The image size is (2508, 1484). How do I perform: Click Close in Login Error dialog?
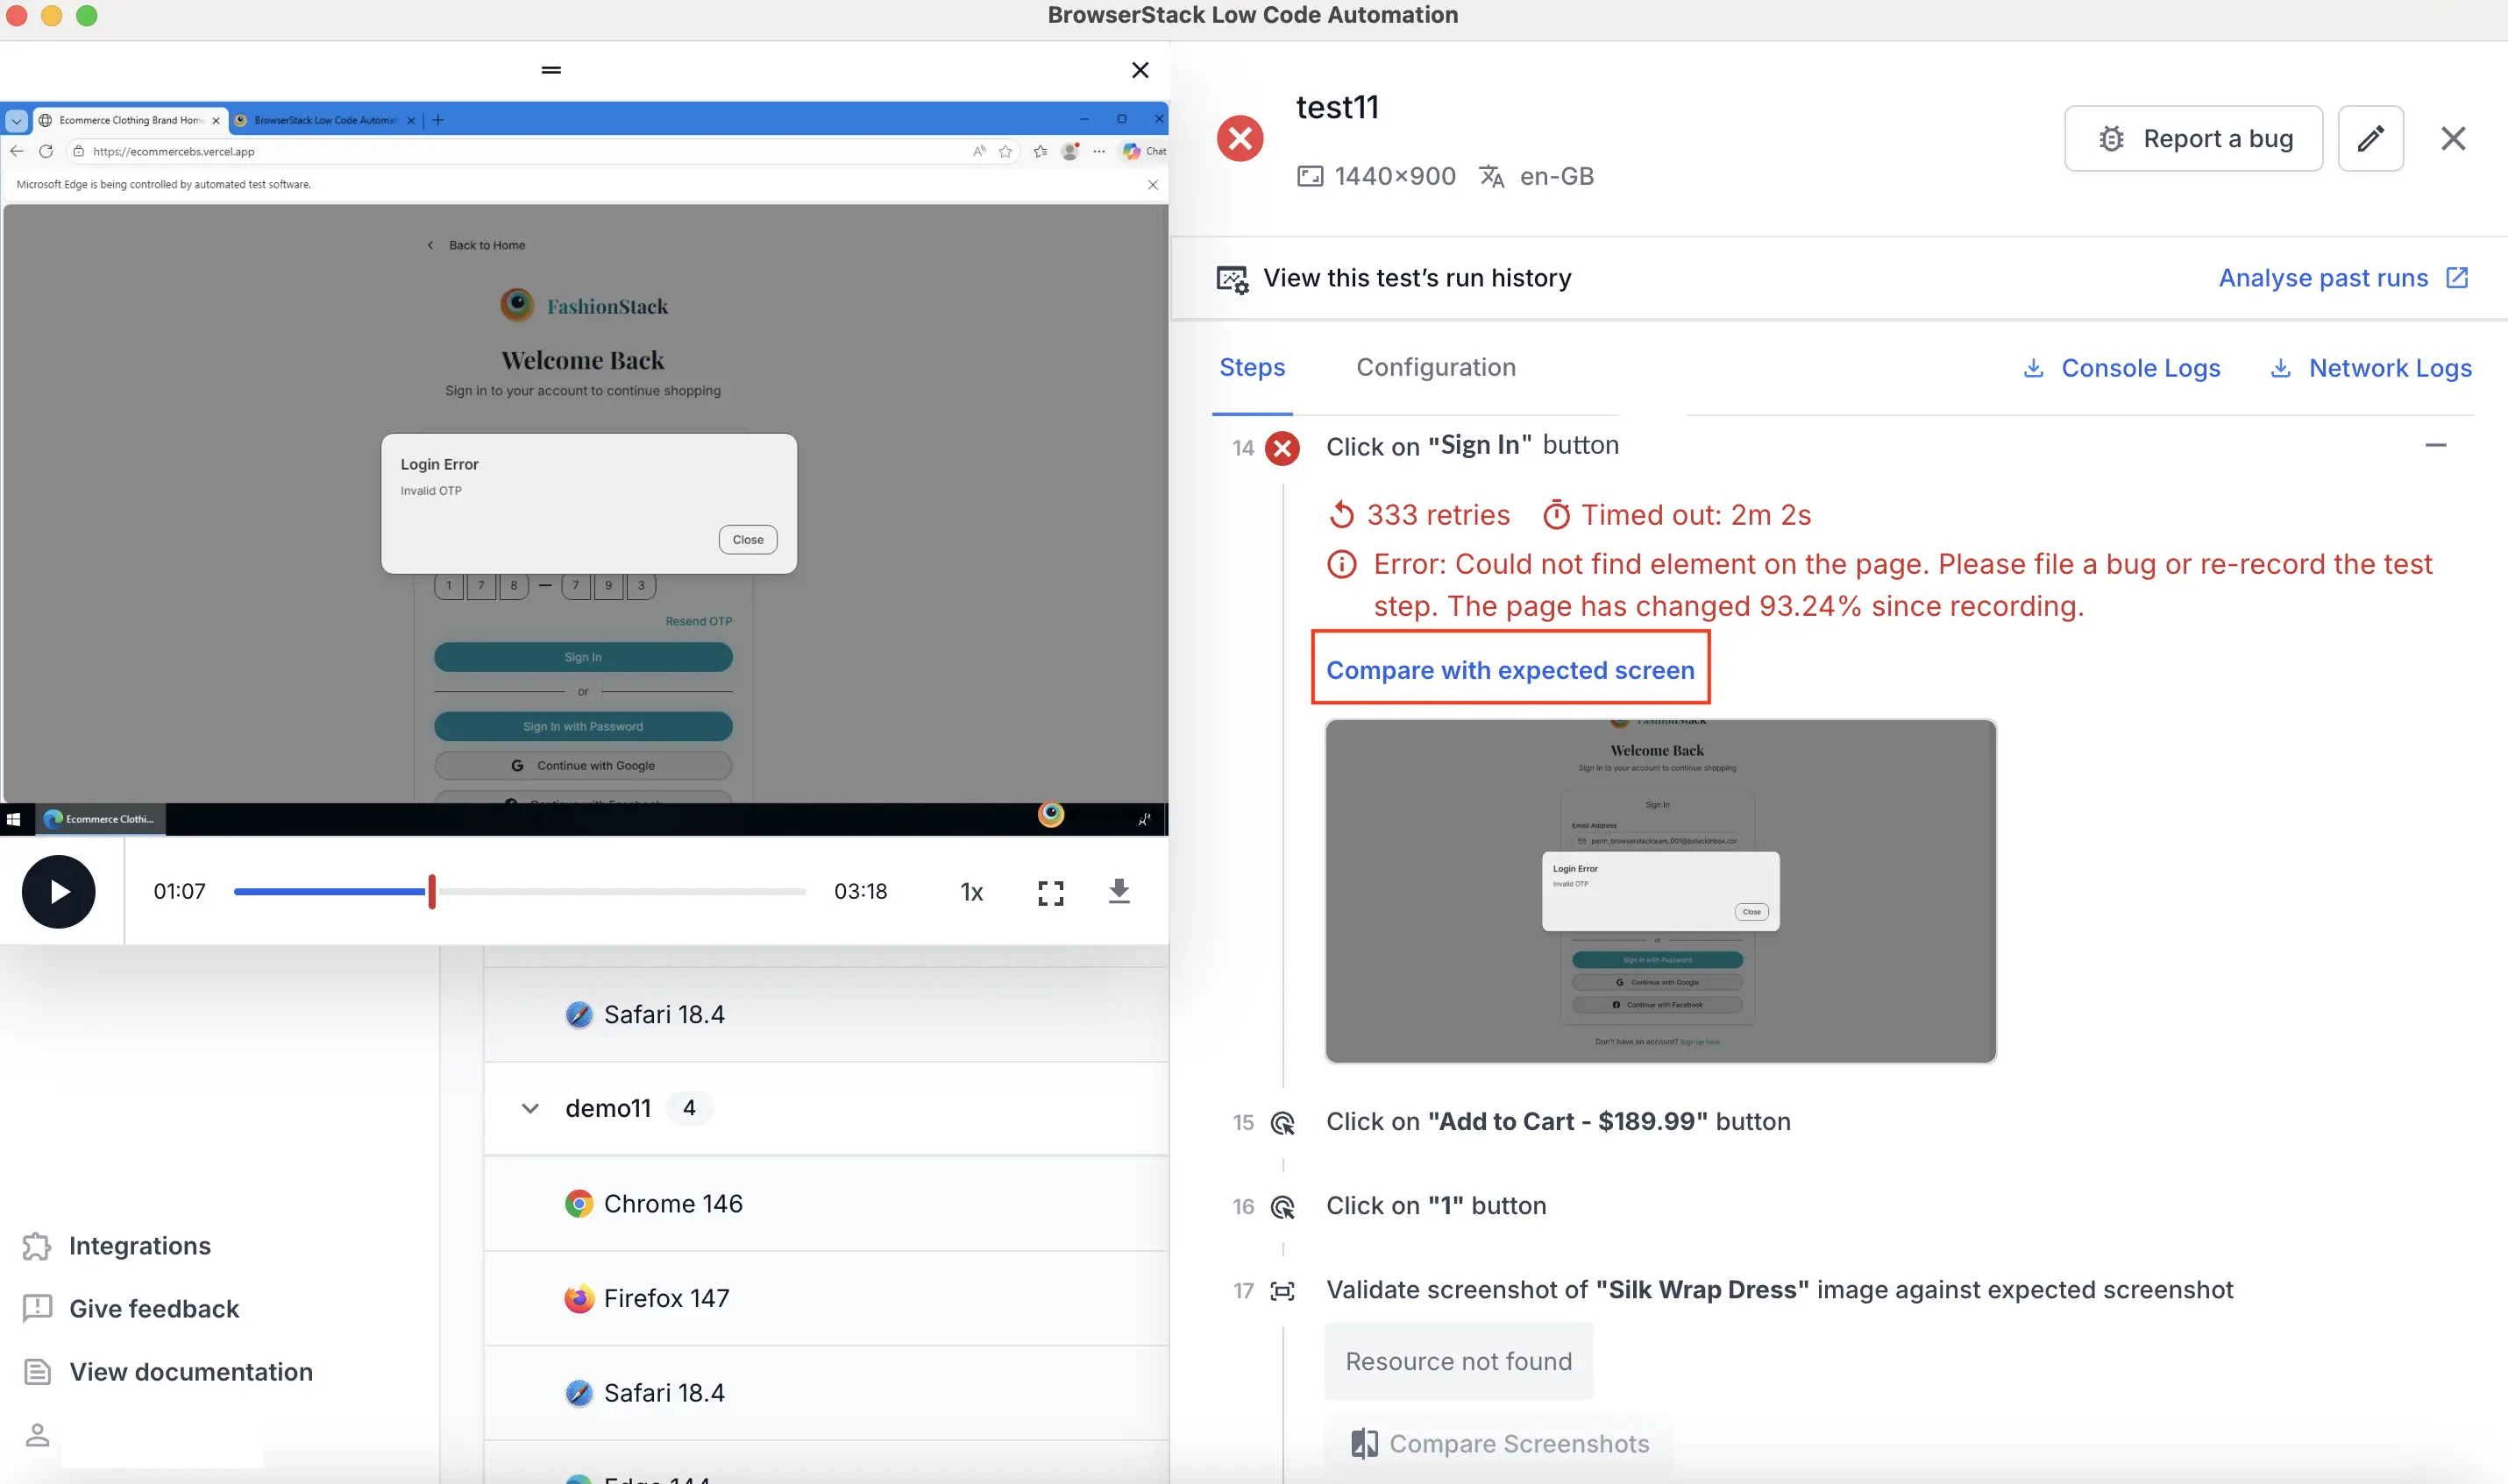coord(747,539)
